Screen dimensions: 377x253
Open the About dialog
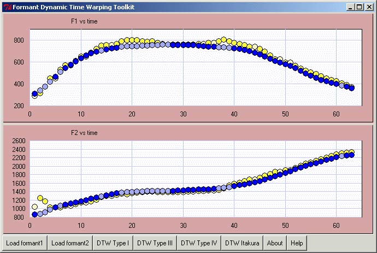point(275,243)
